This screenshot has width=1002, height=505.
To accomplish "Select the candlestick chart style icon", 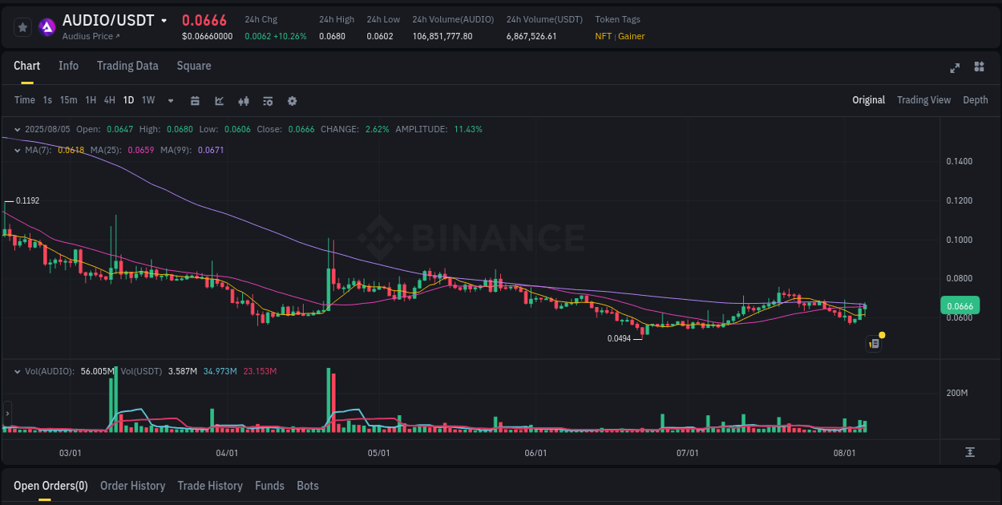I will click(243, 101).
